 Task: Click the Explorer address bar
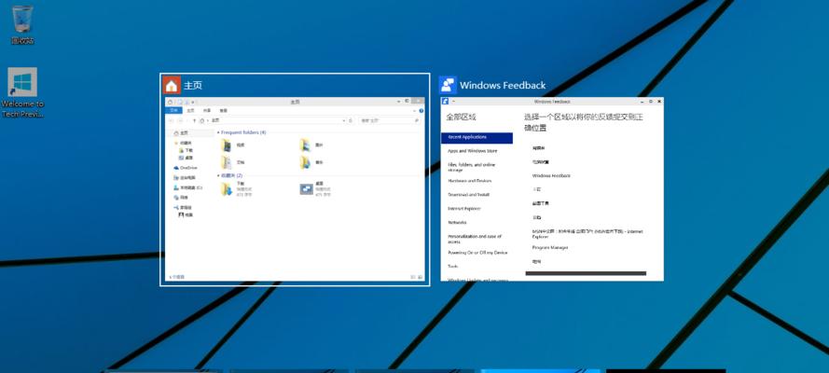click(x=273, y=120)
